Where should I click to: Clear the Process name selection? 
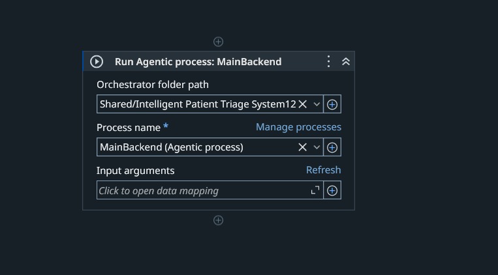click(303, 147)
